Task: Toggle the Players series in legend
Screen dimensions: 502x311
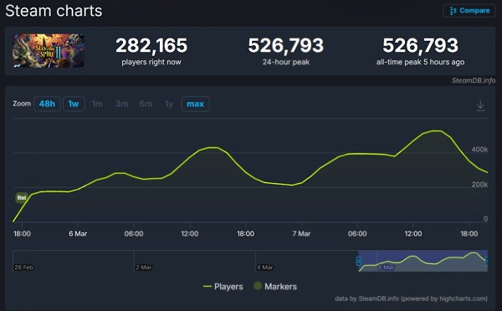Action: click(223, 287)
